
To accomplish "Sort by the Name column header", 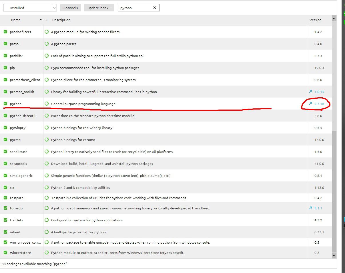I will pos(16,20).
